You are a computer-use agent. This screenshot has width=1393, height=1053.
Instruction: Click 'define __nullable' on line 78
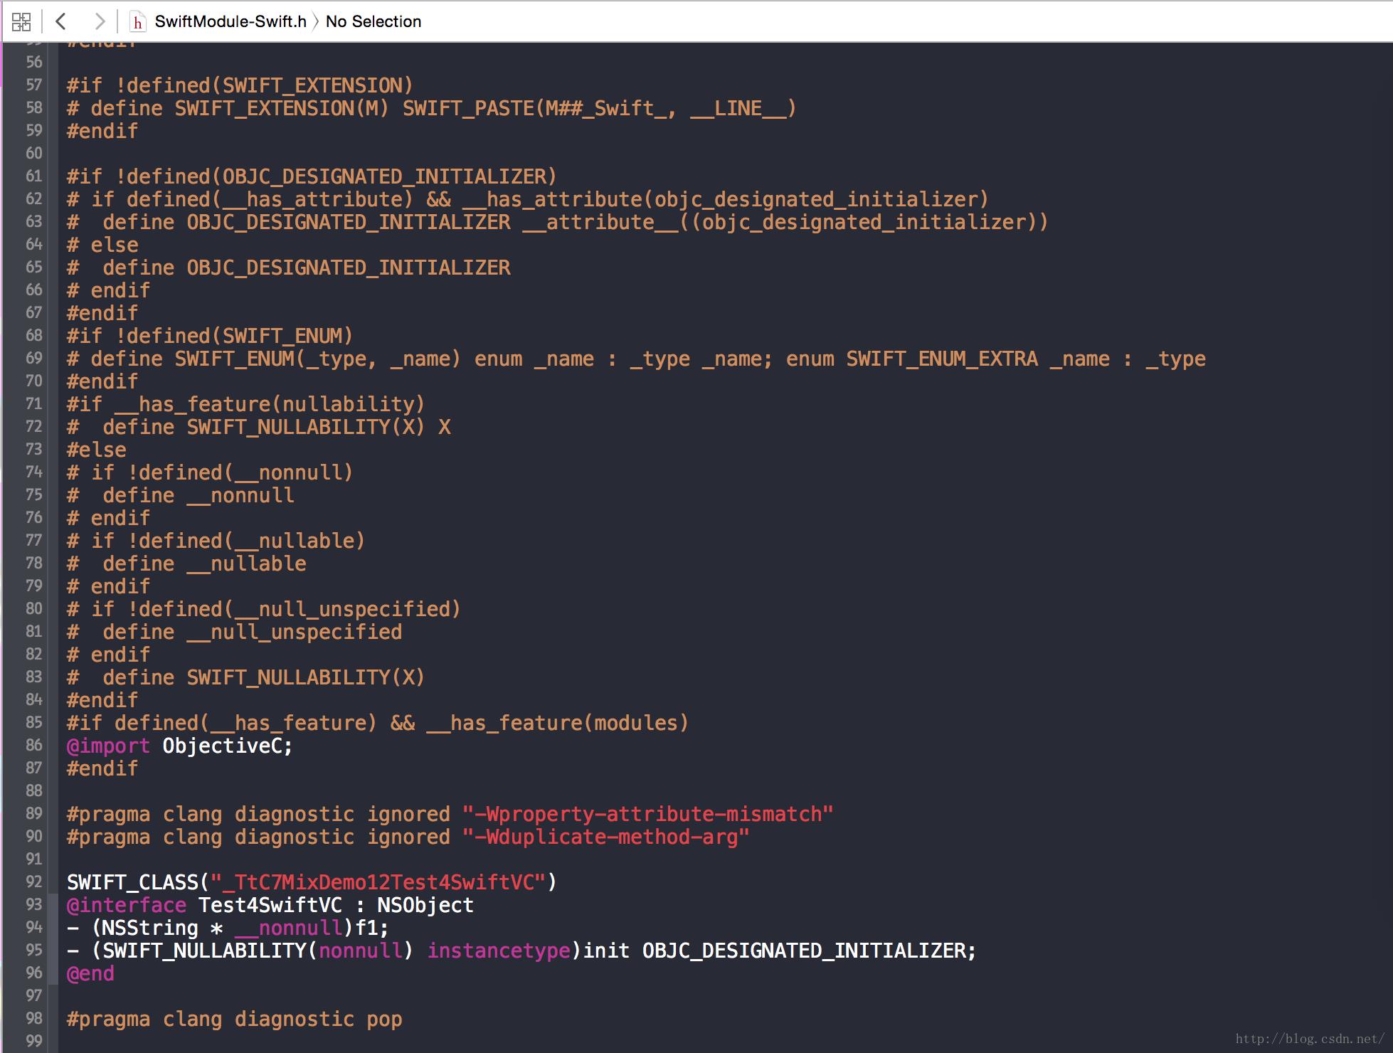click(204, 564)
